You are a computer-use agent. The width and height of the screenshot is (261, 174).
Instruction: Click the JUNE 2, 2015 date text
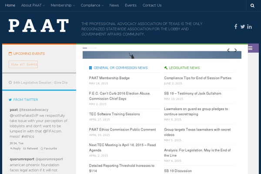click(x=173, y=83)
